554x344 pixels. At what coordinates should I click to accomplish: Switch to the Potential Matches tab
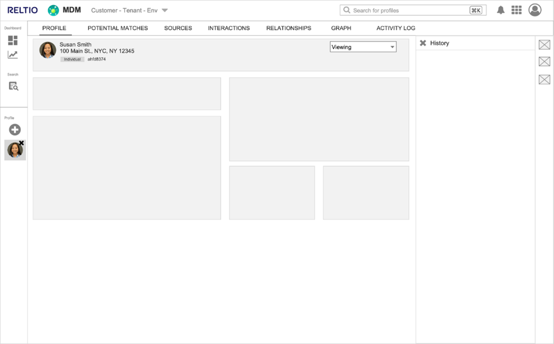click(117, 28)
